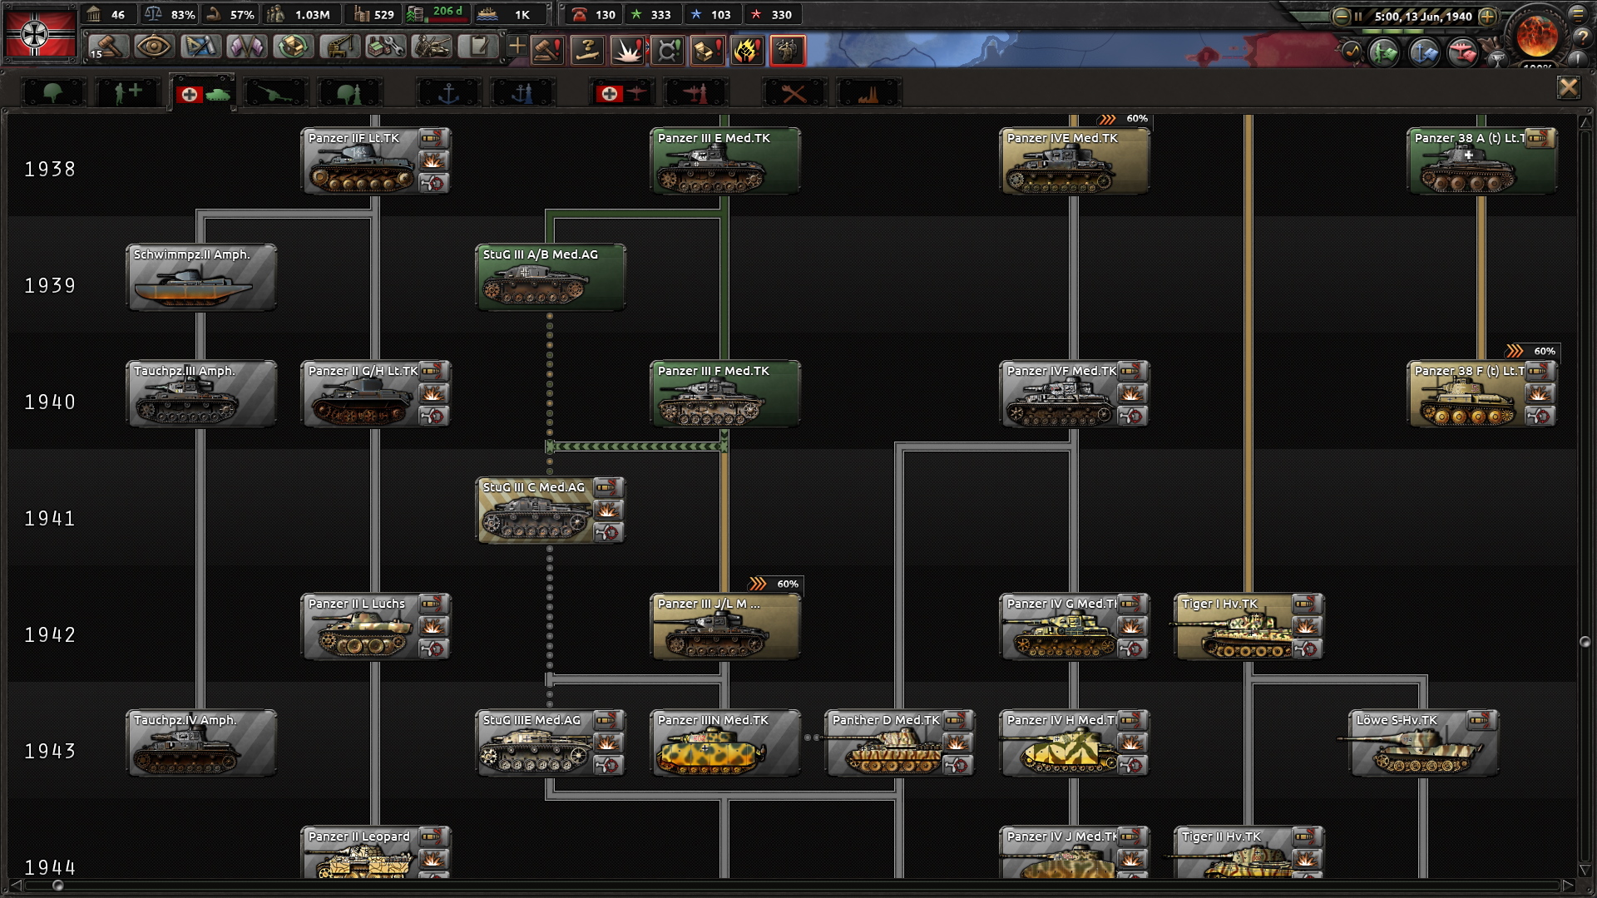Open the Trade crate icon
Image resolution: width=1597 pixels, height=898 pixels.
(293, 47)
